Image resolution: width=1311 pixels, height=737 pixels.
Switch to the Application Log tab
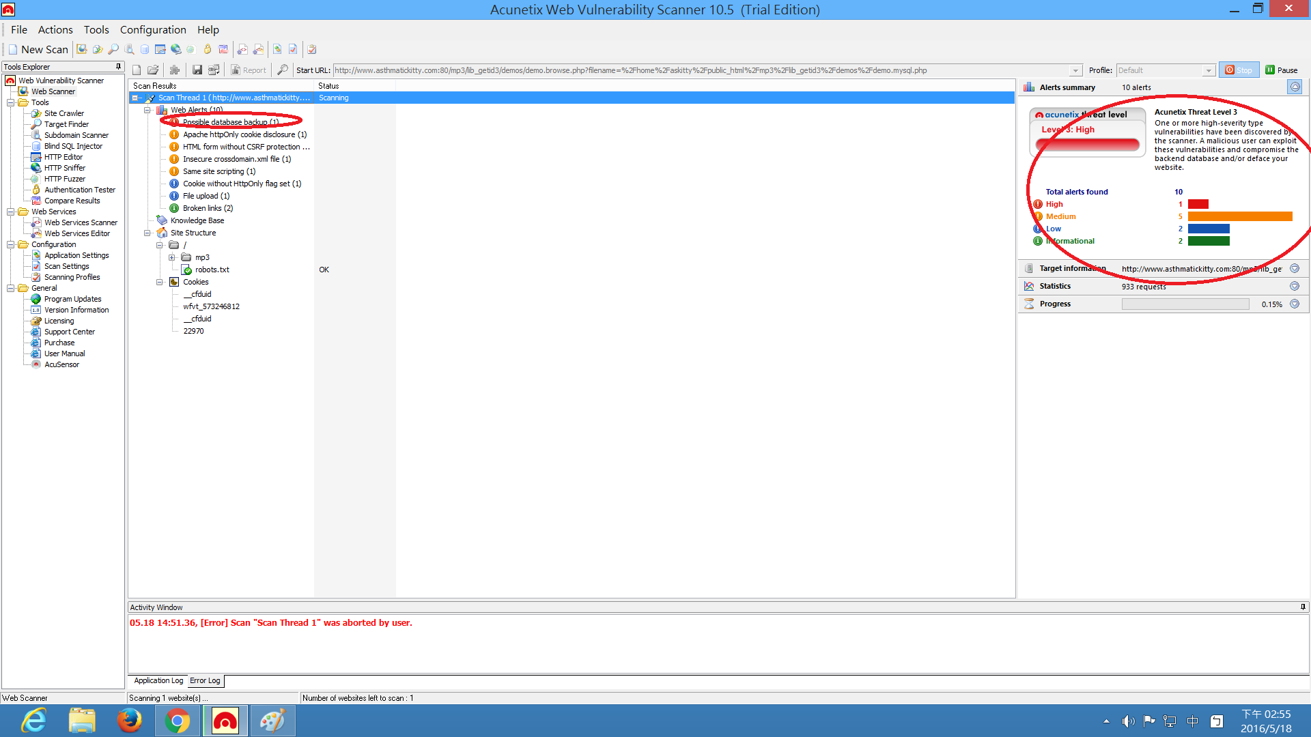(x=158, y=680)
